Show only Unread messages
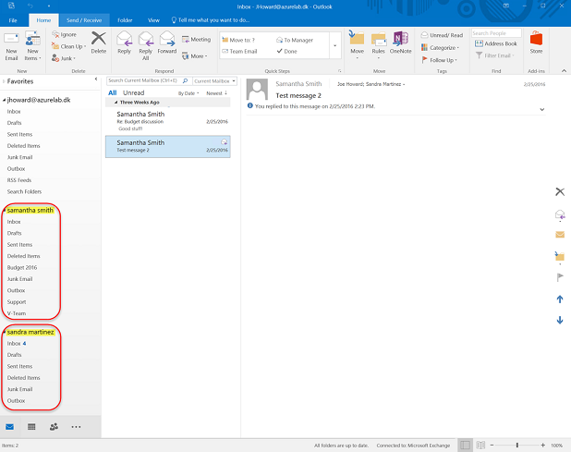571x452 pixels. [x=134, y=92]
